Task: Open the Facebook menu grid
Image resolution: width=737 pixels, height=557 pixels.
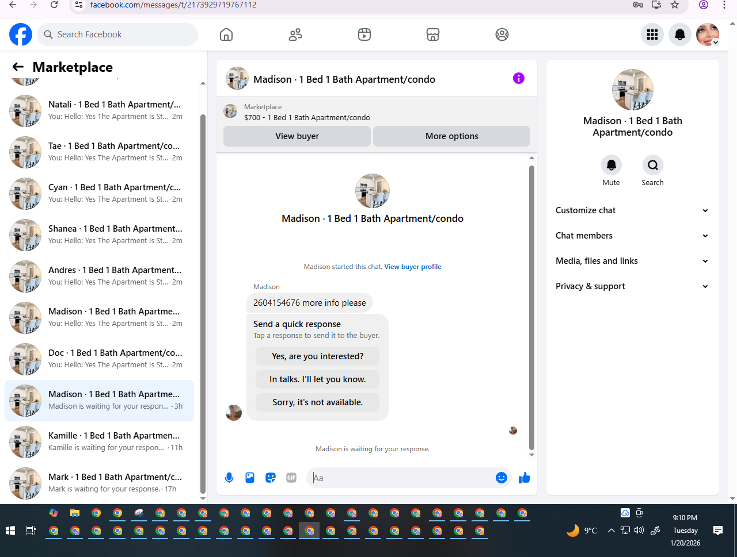Action: pos(652,34)
